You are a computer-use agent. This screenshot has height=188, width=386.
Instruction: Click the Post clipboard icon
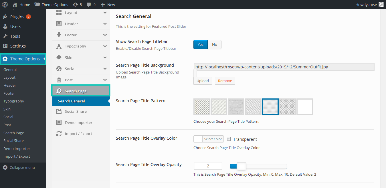coord(59,80)
